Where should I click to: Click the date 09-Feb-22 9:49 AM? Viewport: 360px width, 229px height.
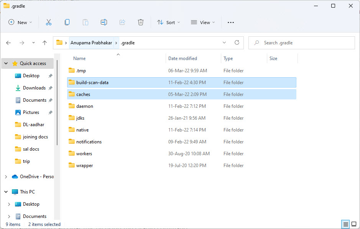tap(187, 142)
